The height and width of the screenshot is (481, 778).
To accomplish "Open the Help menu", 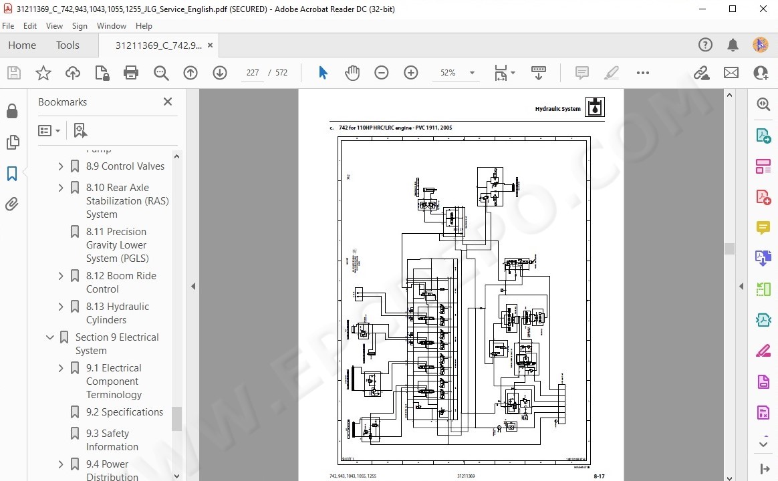I will click(x=144, y=26).
